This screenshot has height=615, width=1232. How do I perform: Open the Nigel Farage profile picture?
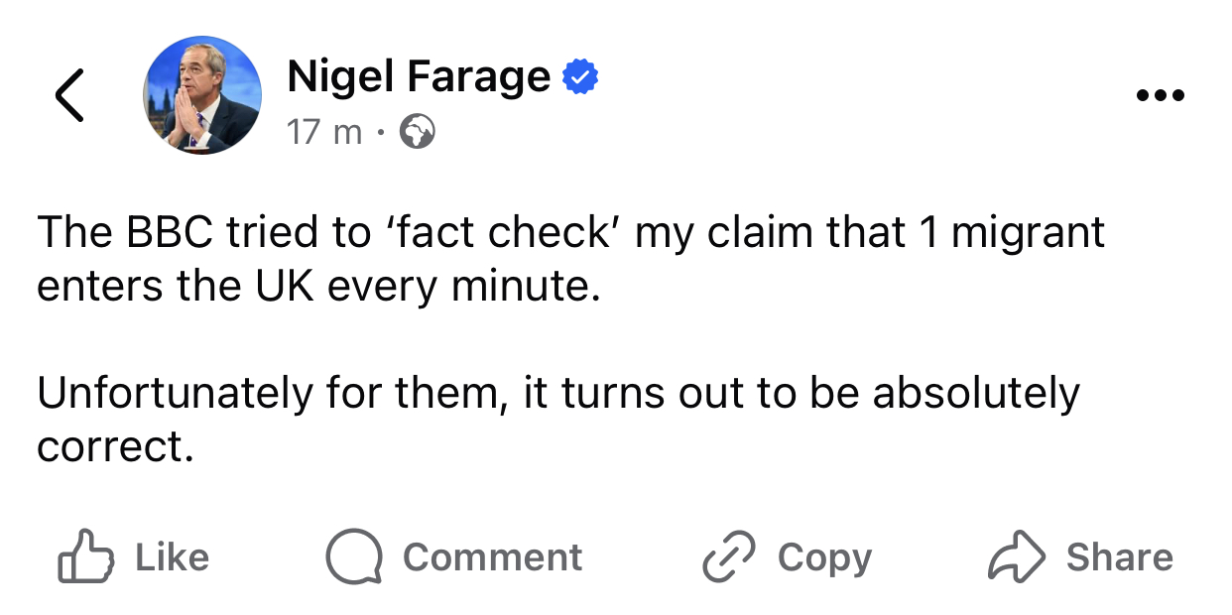[203, 95]
